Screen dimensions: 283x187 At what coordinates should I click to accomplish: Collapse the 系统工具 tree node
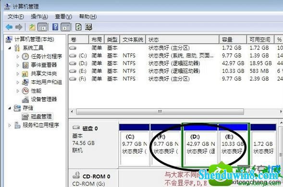pyautogui.click(x=10, y=48)
